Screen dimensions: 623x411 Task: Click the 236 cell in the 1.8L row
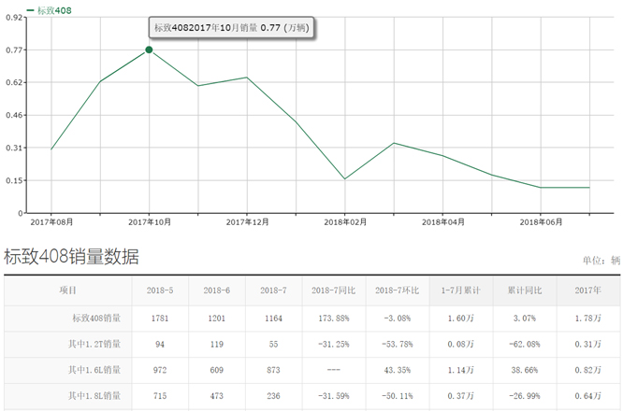click(x=273, y=396)
